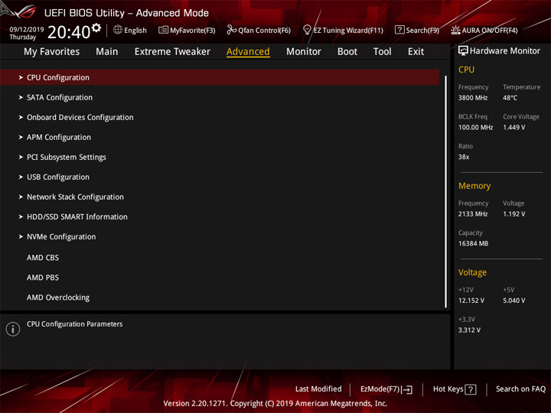Open the Monitor tab
Image resolution: width=551 pixels, height=413 pixels.
pyautogui.click(x=304, y=52)
